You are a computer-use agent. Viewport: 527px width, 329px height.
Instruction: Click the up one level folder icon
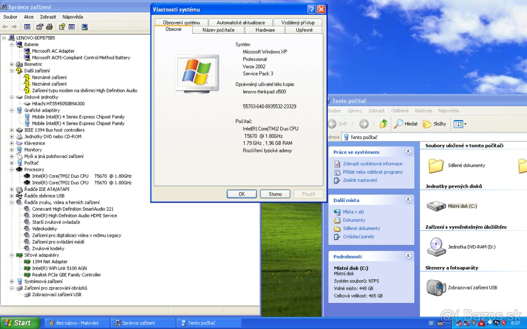[x=384, y=124]
